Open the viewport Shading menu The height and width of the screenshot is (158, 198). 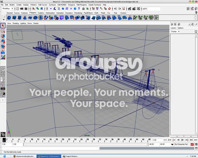[16, 23]
